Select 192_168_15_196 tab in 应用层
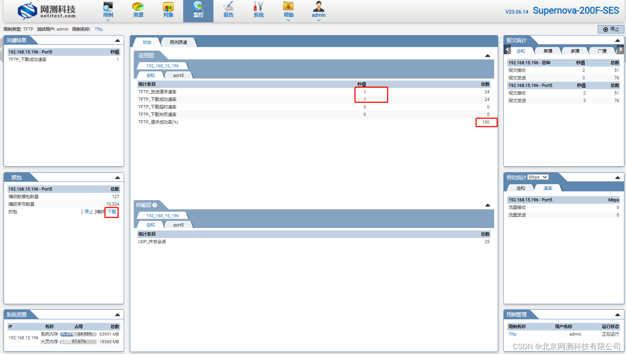The height and width of the screenshot is (354, 626). pos(162,66)
